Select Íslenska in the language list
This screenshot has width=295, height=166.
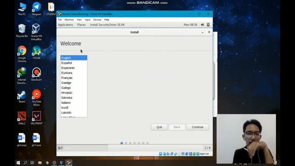point(74,98)
